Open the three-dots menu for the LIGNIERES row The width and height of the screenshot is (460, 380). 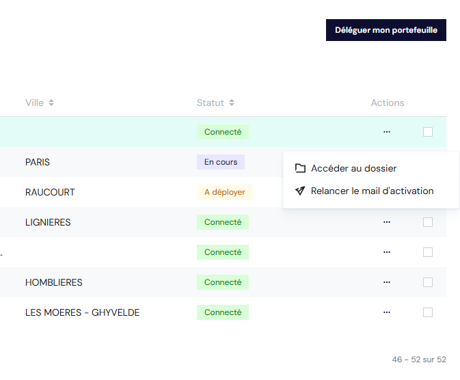pyautogui.click(x=387, y=222)
